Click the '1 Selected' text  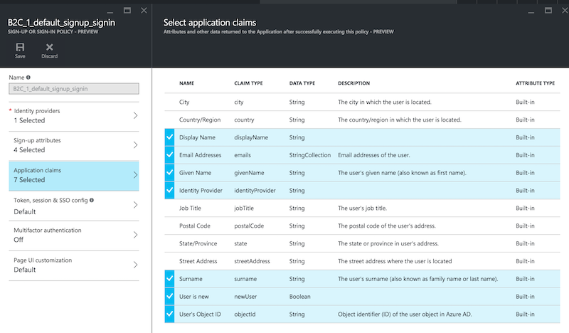pos(29,120)
